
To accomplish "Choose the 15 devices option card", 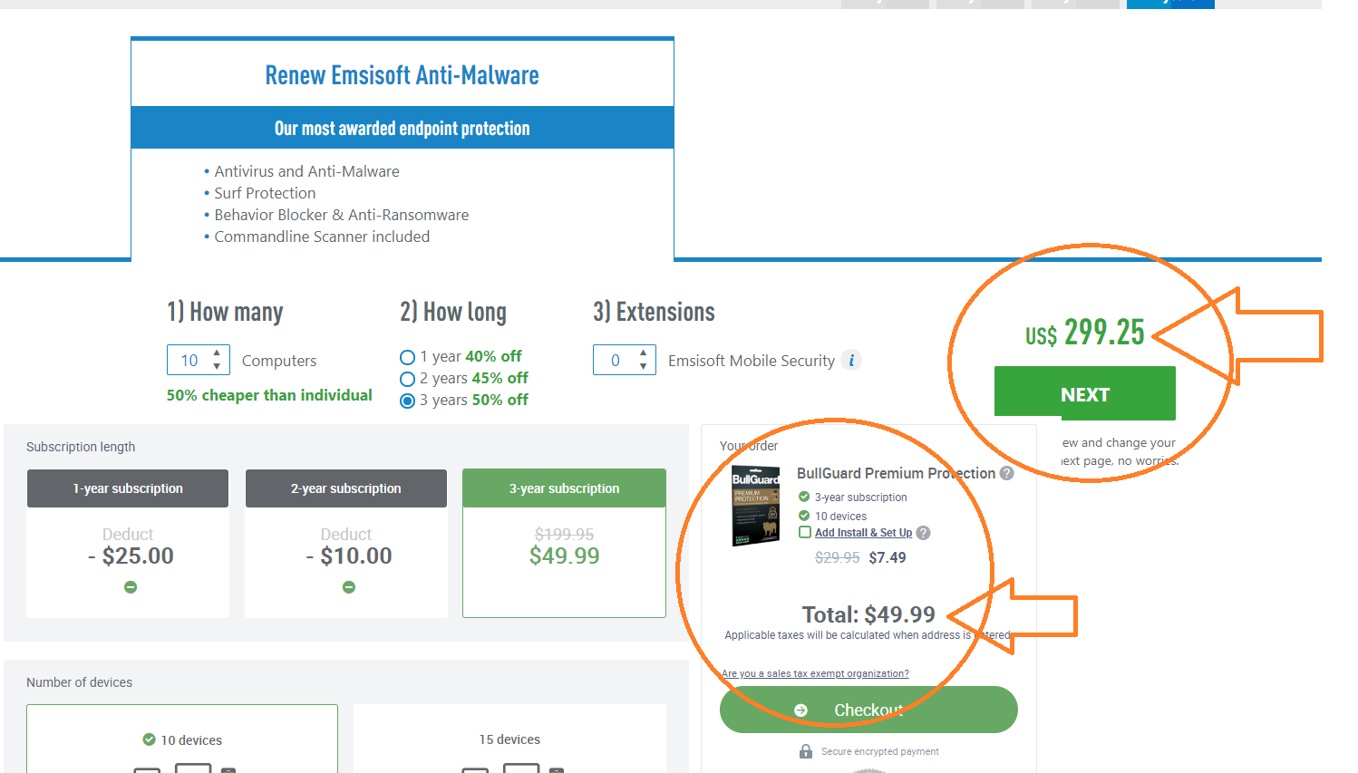I will 509,739.
